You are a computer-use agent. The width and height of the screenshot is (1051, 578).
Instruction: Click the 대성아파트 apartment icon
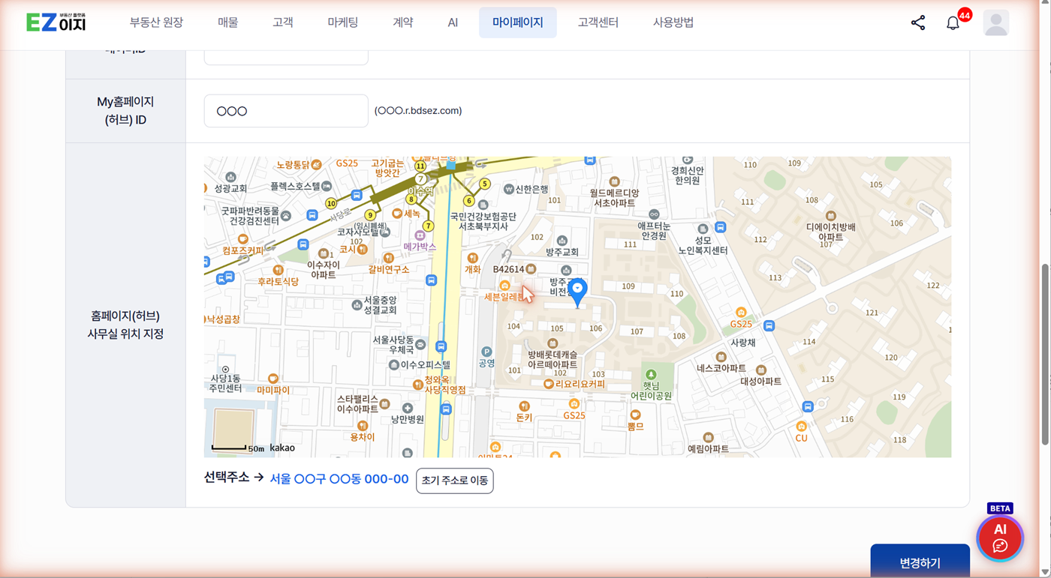coord(761,370)
